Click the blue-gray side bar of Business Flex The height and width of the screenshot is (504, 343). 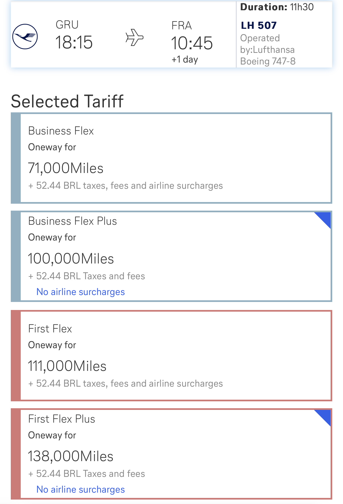click(x=16, y=158)
